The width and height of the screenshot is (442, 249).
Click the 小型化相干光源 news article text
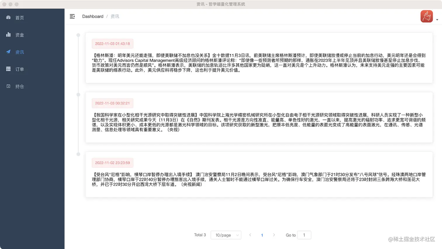click(x=259, y=122)
